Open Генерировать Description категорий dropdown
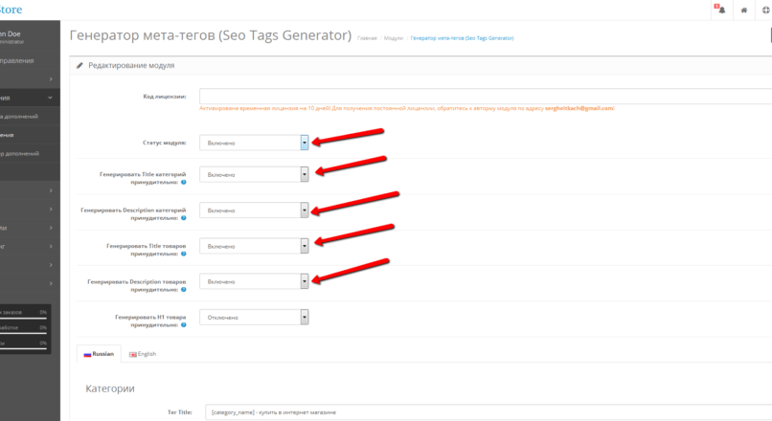Image resolution: width=772 pixels, height=421 pixels. [254, 210]
